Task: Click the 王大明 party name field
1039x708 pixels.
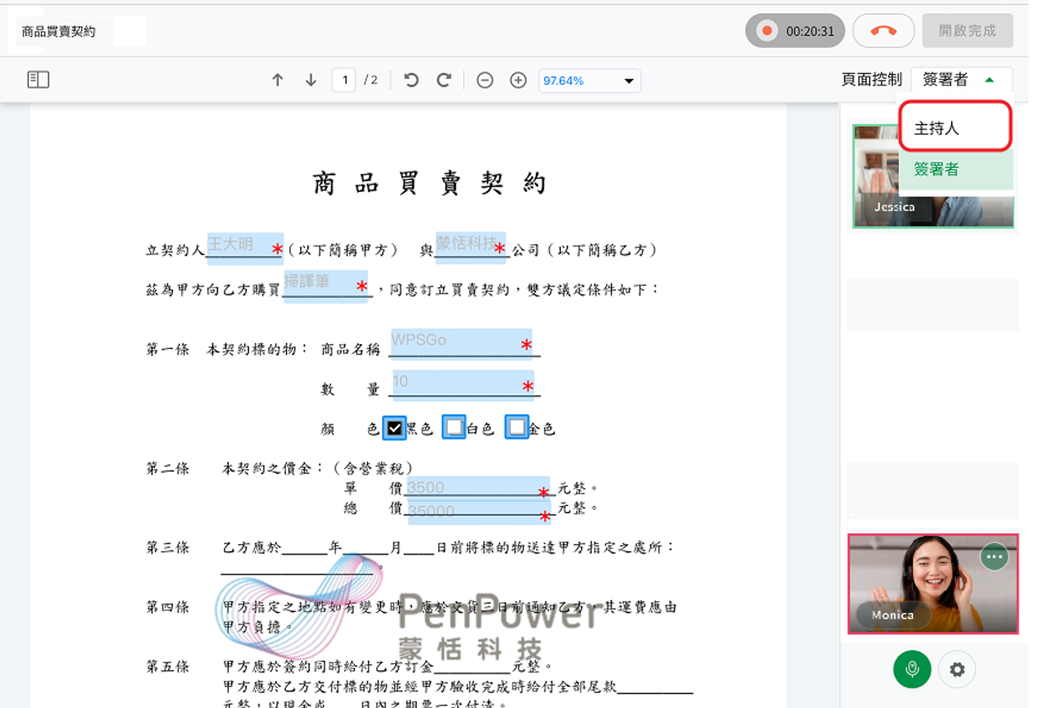Action: tap(245, 249)
